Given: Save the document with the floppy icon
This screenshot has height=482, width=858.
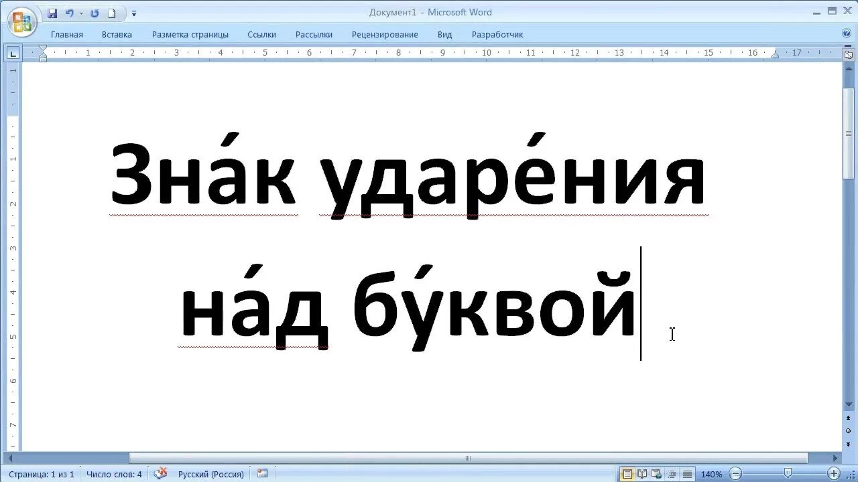Looking at the screenshot, I should point(52,13).
